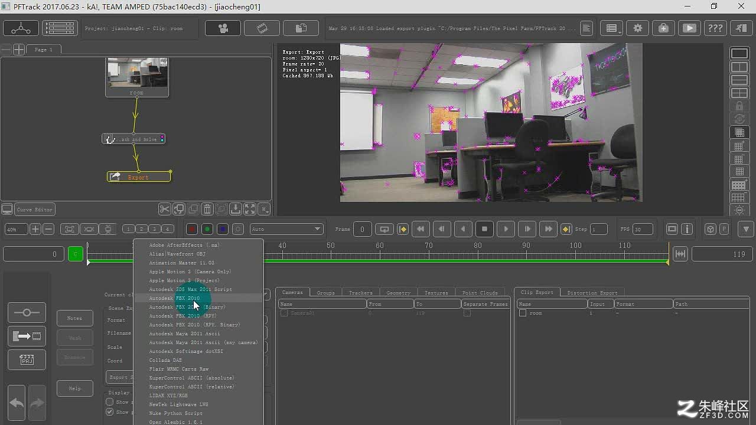Stop playback with the stop button
The image size is (756, 425).
click(484, 229)
